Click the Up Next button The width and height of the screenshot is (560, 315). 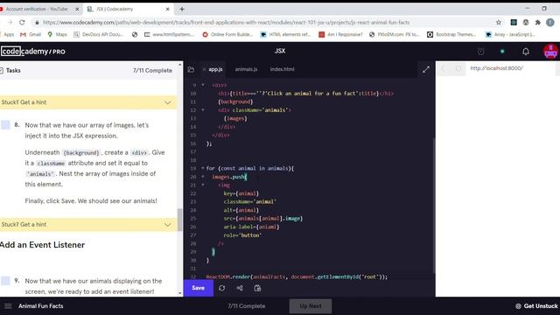[x=311, y=306]
